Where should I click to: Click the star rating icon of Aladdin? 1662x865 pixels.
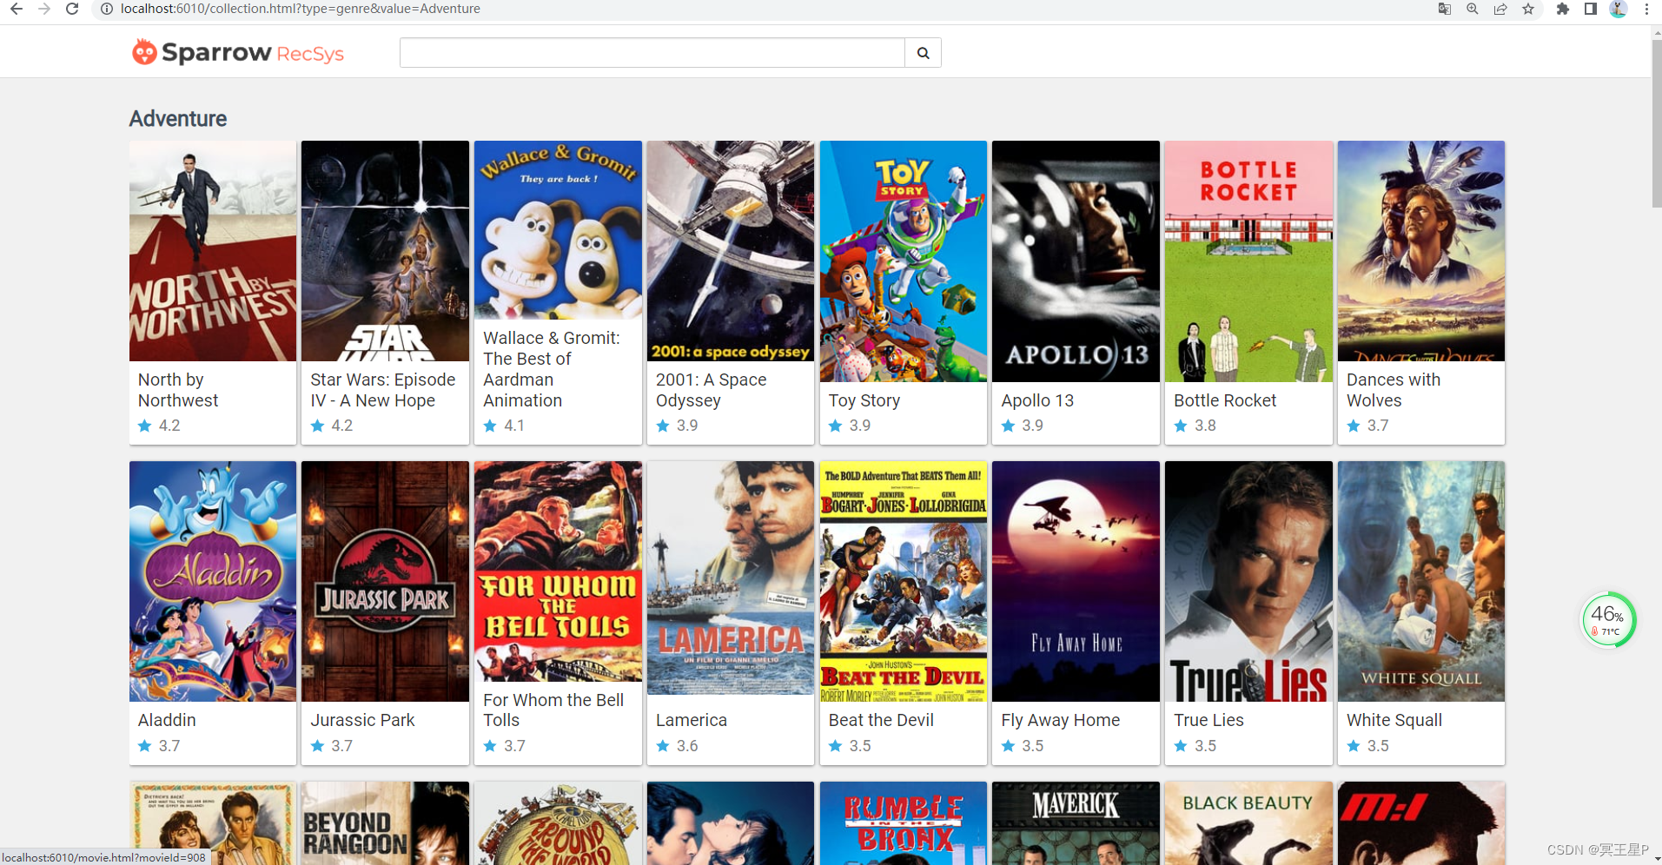pos(145,746)
